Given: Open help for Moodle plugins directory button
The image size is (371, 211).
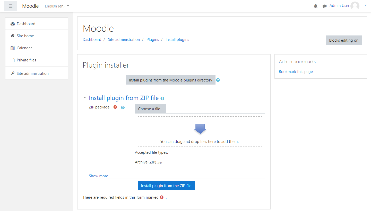Looking at the screenshot, I should coord(218,80).
